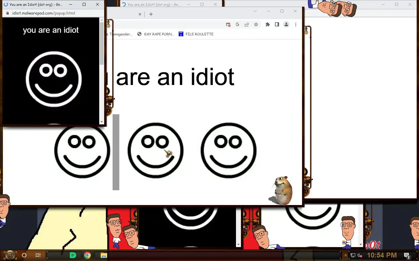The height and width of the screenshot is (261, 419).
Task: Maximize the popup window
Action: 84,4
